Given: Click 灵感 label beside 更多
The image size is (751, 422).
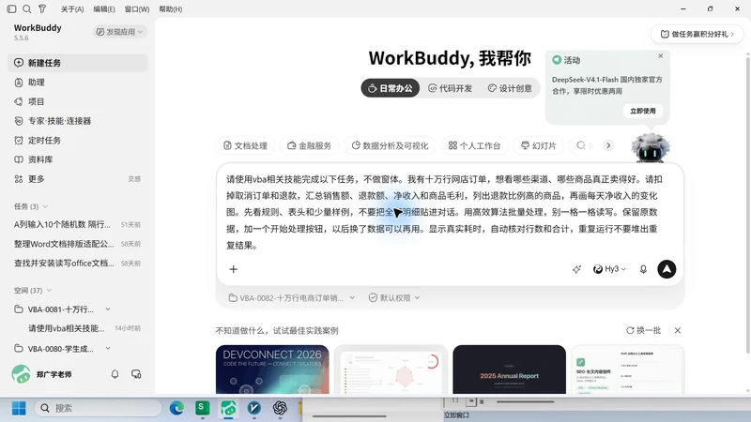Looking at the screenshot, I should [134, 179].
